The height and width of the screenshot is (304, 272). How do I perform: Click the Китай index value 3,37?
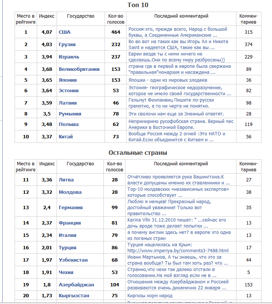click(47, 137)
